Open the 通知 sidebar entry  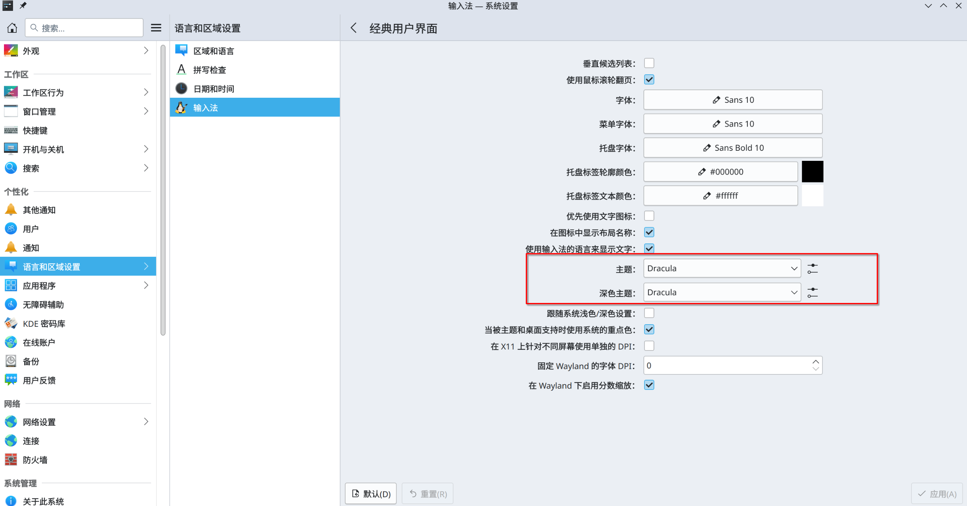[x=78, y=248]
